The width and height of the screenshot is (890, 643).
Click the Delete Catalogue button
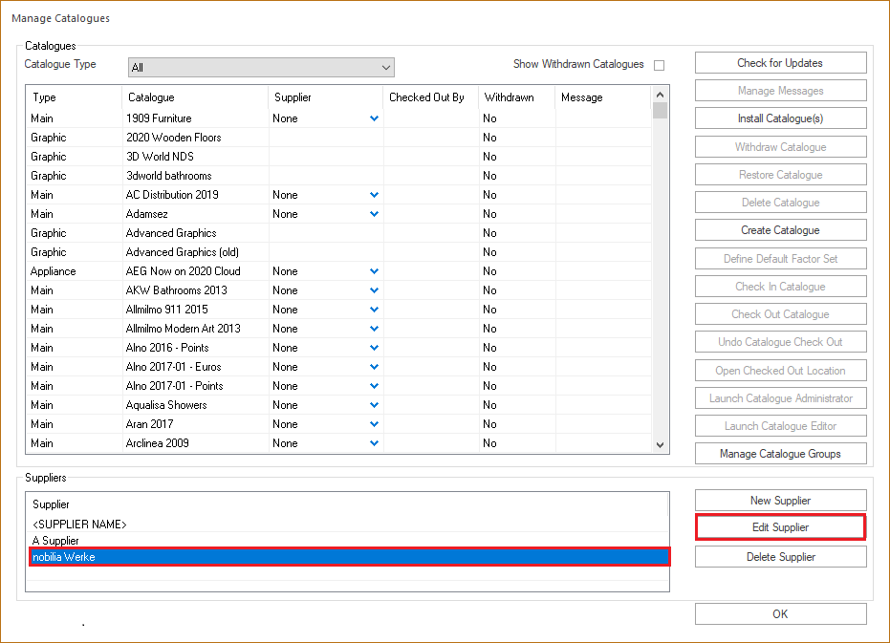(x=780, y=203)
